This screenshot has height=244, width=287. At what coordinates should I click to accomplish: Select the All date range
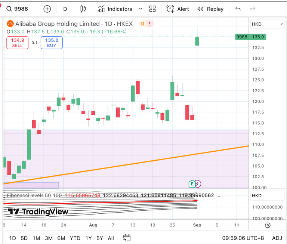[x=111, y=238]
